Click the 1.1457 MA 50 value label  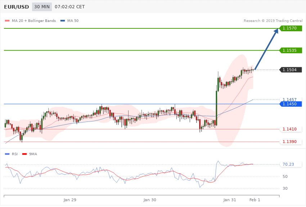click(289, 99)
